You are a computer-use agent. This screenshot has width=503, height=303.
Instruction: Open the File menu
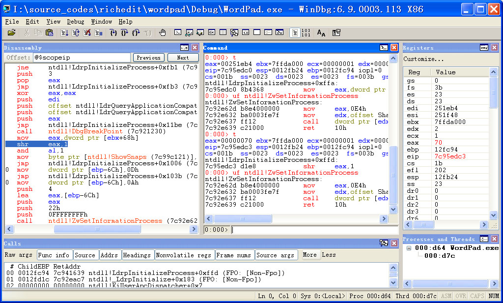click(12, 22)
